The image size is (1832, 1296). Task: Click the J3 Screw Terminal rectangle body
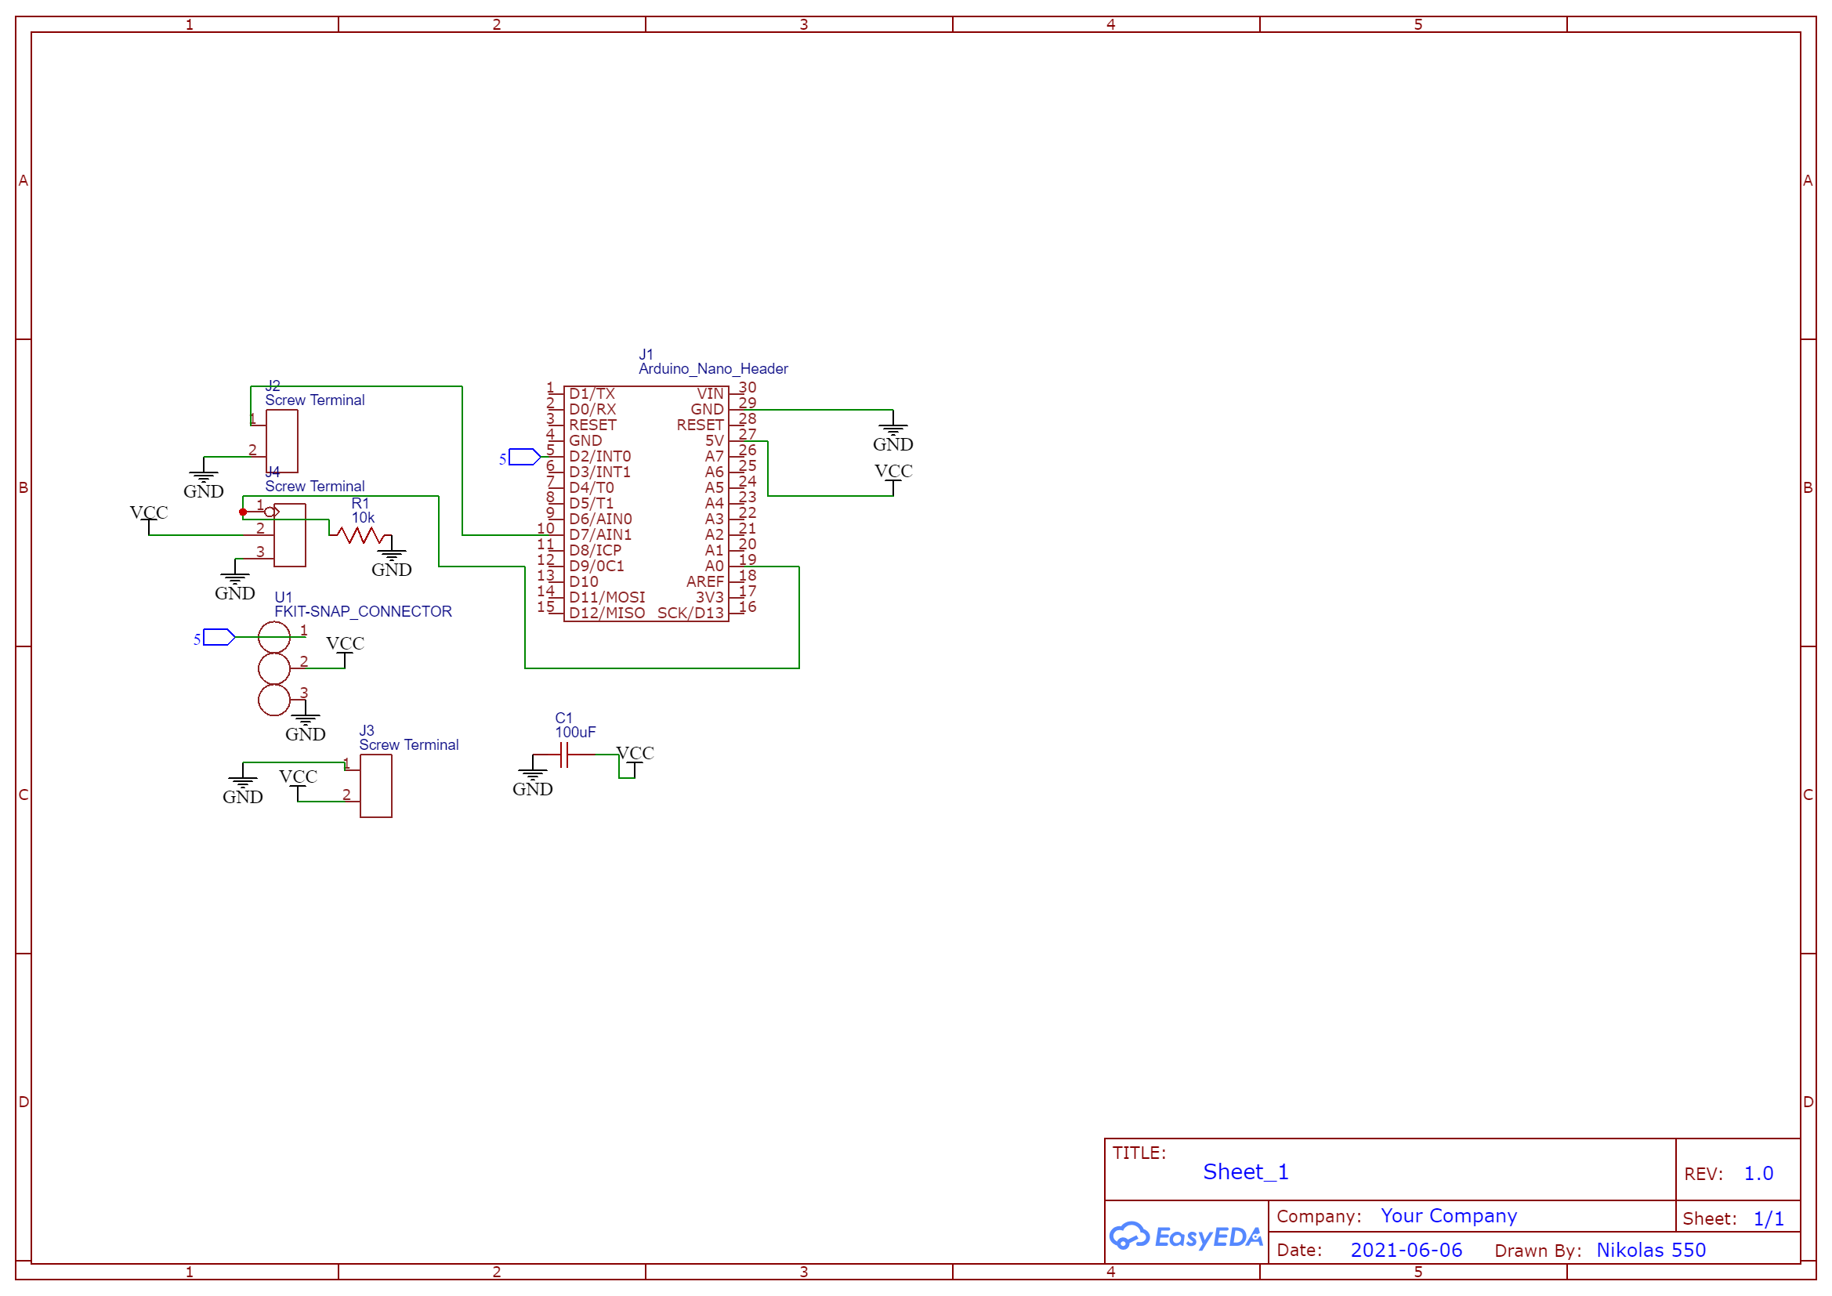pos(376,786)
